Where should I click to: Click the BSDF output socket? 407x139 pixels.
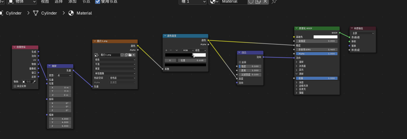tap(340, 33)
